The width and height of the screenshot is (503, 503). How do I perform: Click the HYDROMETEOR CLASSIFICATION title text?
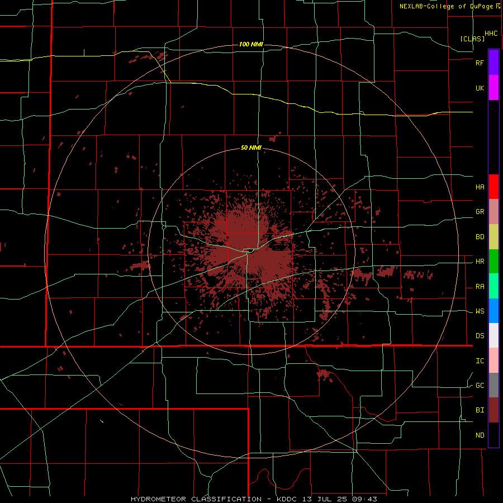pos(196,499)
